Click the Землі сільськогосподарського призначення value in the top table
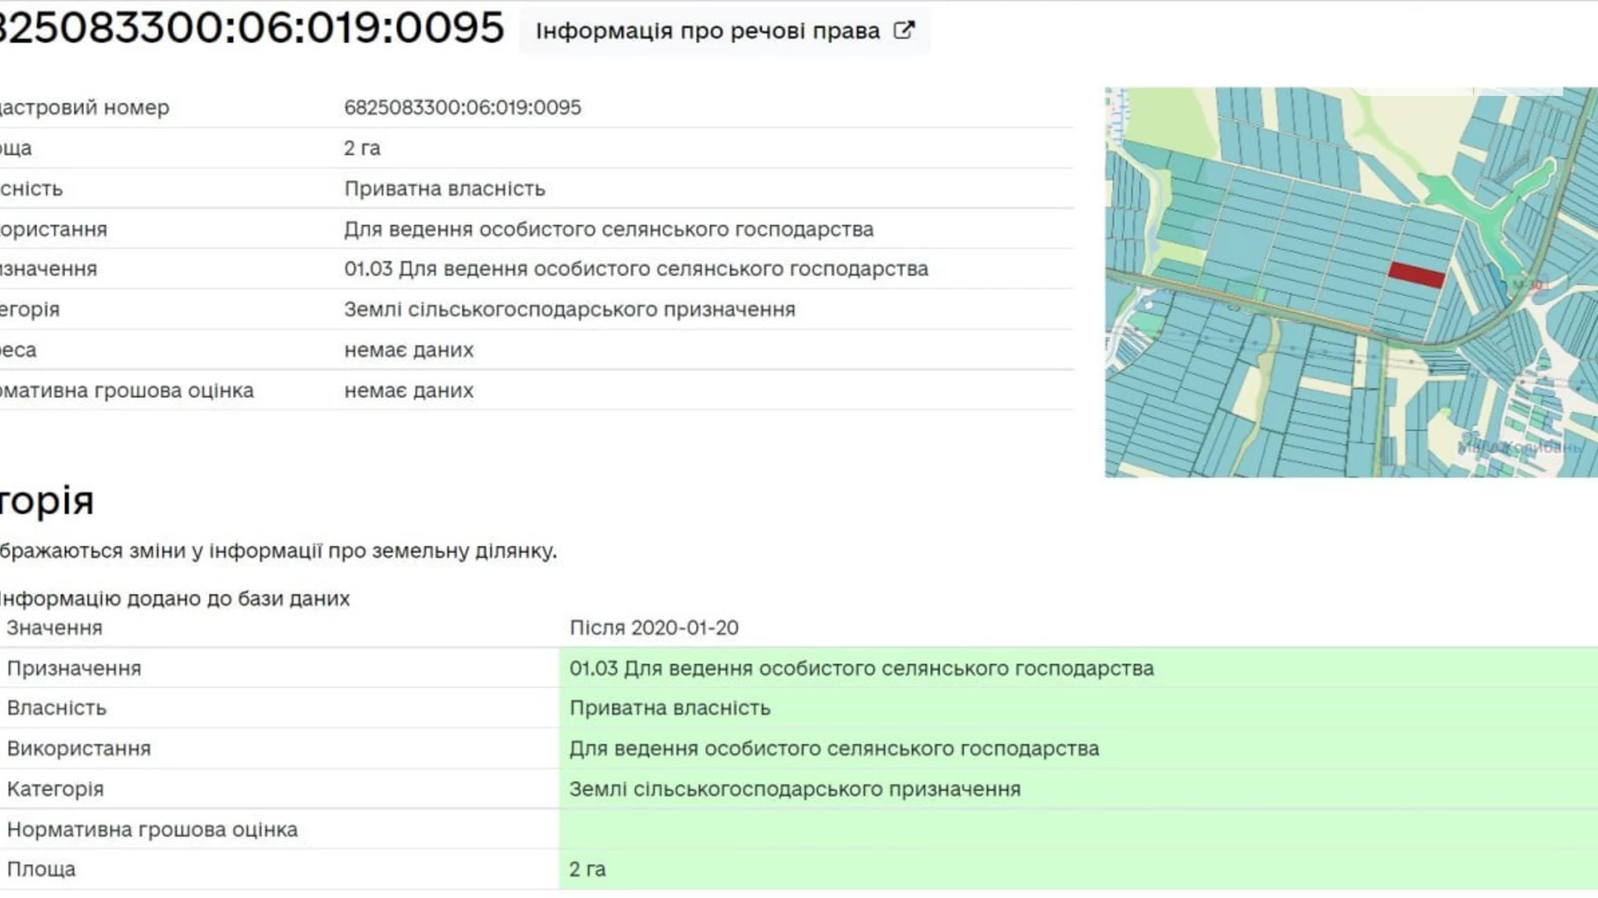The image size is (1598, 898). point(569,310)
